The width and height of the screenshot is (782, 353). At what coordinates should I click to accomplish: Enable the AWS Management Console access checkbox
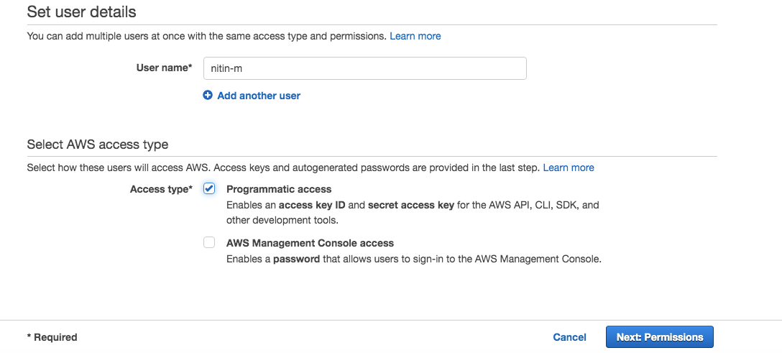tap(209, 243)
